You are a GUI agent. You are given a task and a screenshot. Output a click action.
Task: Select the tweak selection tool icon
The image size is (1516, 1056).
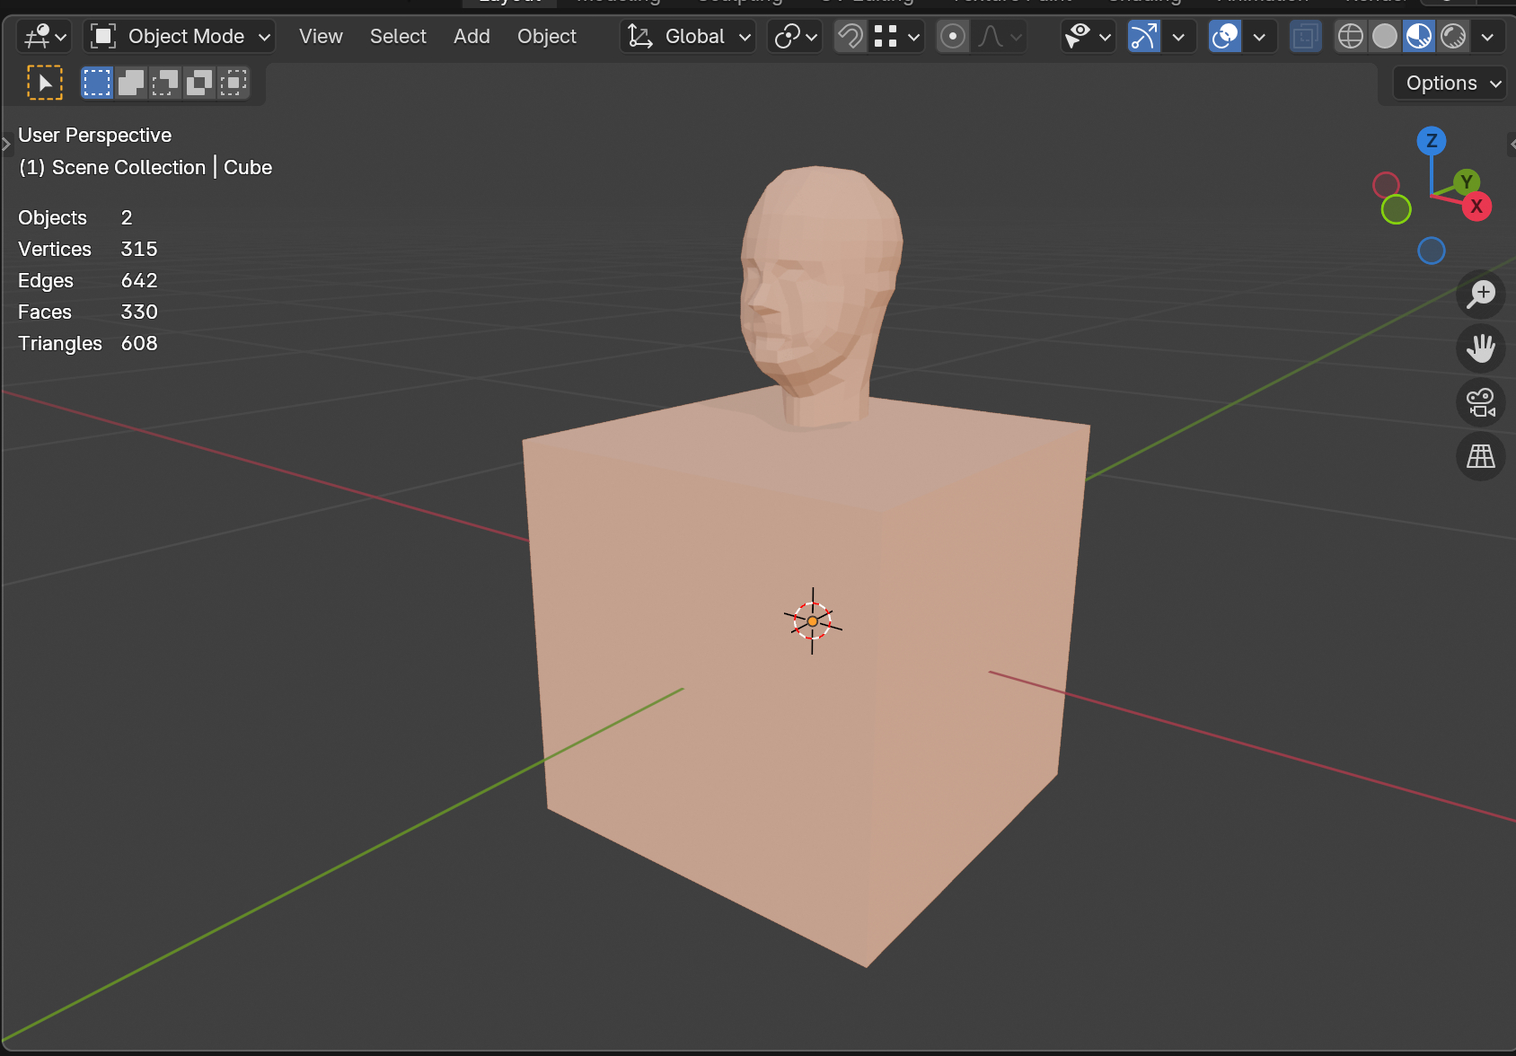pos(45,84)
